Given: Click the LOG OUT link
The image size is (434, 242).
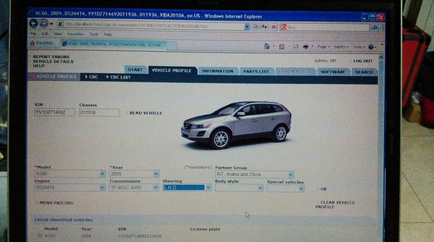Looking at the screenshot, I should pyautogui.click(x=363, y=61).
